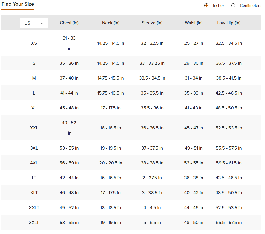The image size is (265, 234).
Task: Click the Waist (in) column header
Action: pos(194,23)
